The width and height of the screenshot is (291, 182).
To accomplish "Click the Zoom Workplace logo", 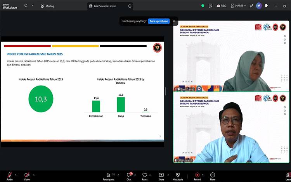I will [x=10, y=6].
